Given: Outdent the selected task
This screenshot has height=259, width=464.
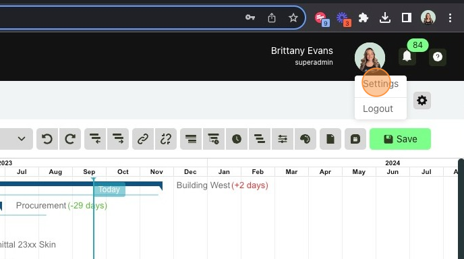Looking at the screenshot, I should pos(95,139).
